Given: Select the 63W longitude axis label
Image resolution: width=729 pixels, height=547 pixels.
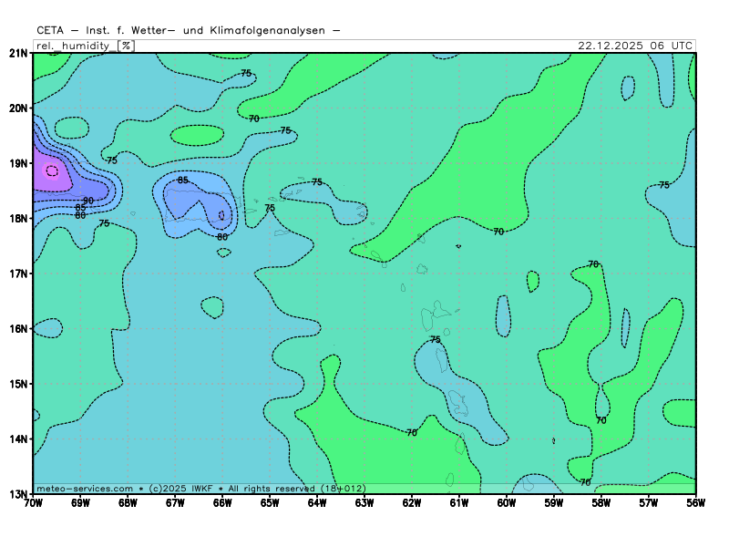Looking at the screenshot, I should click(x=364, y=503).
